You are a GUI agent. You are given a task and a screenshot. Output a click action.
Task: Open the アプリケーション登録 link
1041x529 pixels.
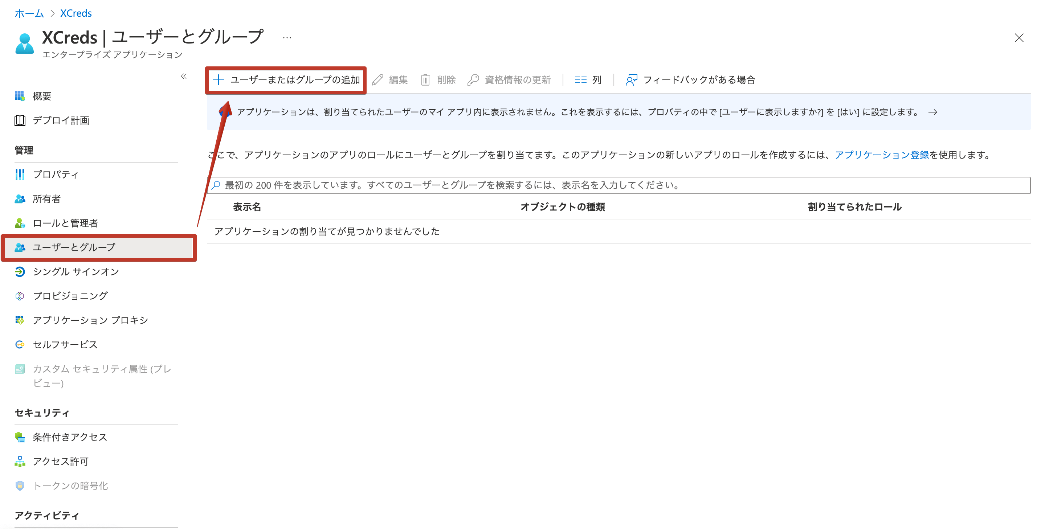point(882,155)
